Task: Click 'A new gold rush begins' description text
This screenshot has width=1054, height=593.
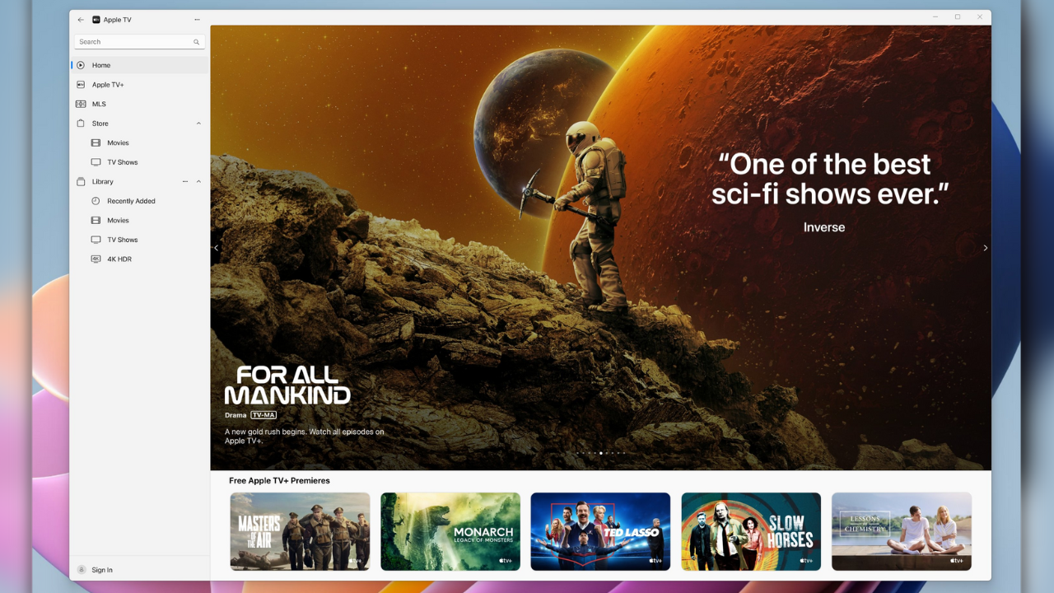Action: [x=305, y=437]
